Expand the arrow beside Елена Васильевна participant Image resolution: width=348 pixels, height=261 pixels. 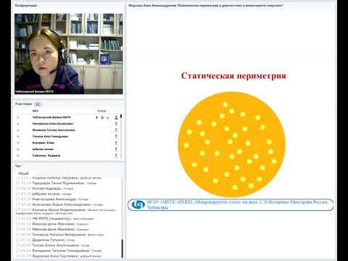[x=18, y=124]
